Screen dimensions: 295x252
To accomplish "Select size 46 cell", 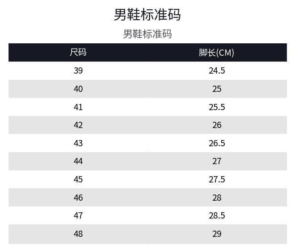I will (x=78, y=198).
